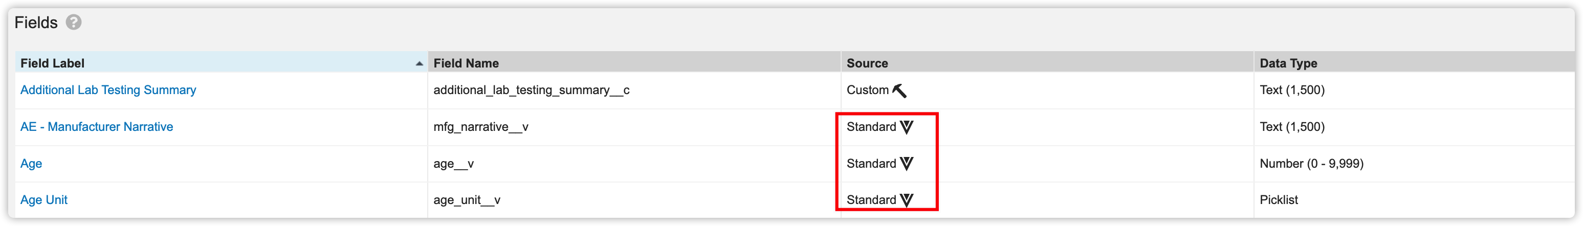The image size is (1583, 226).
Task: Click Veeva standard icon in Age row
Action: tap(907, 163)
